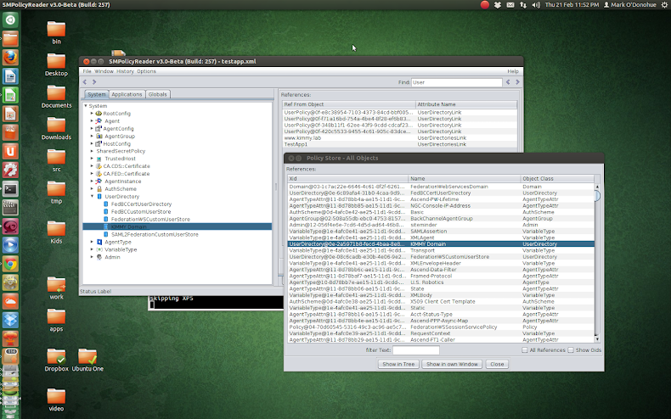Click the Show in own Window button
The height and width of the screenshot is (419, 671).
coord(451,364)
